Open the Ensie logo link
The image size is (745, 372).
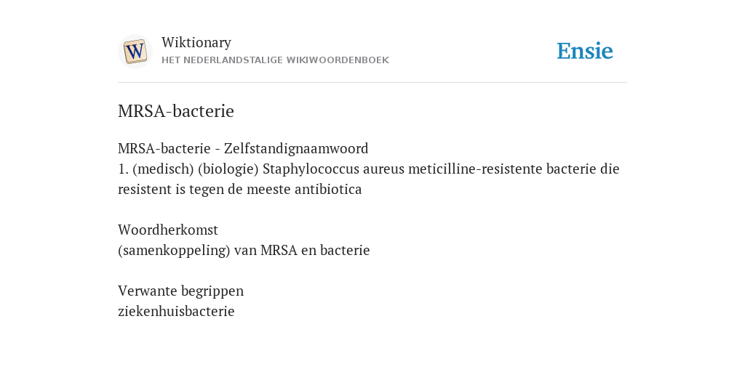585,51
